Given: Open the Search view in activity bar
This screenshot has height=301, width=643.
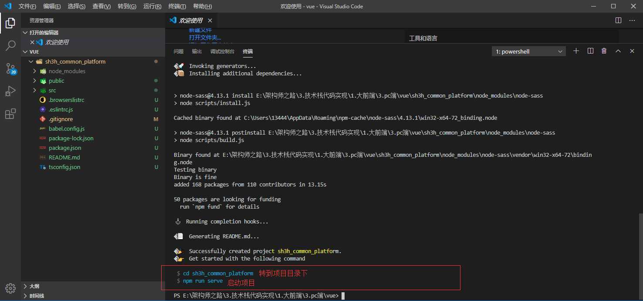Looking at the screenshot, I should (x=10, y=46).
